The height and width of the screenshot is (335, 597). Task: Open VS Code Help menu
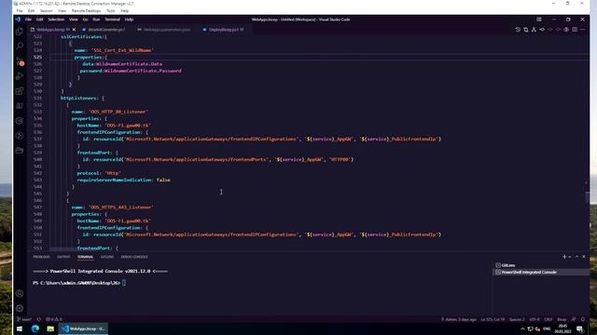pos(129,20)
